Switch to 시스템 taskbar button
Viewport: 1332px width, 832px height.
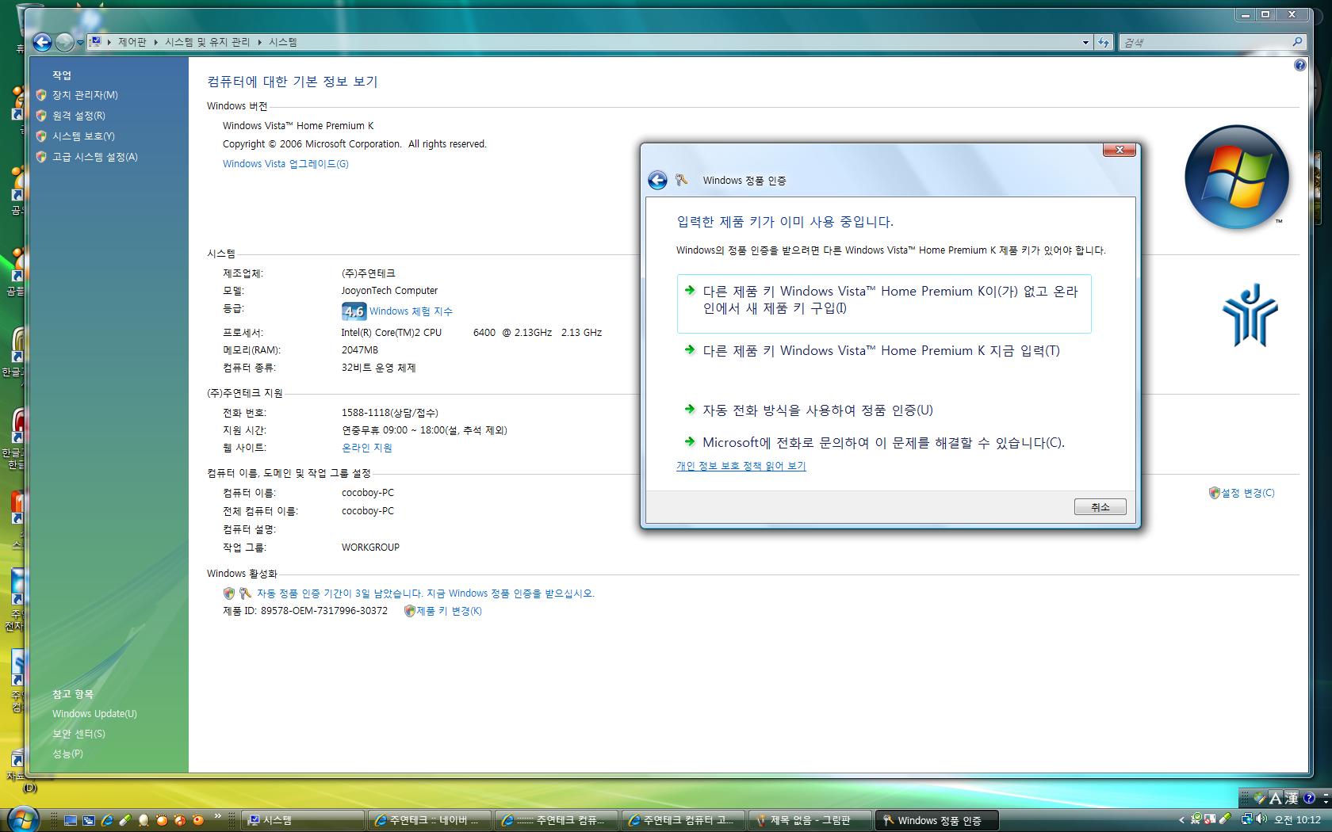click(x=302, y=821)
